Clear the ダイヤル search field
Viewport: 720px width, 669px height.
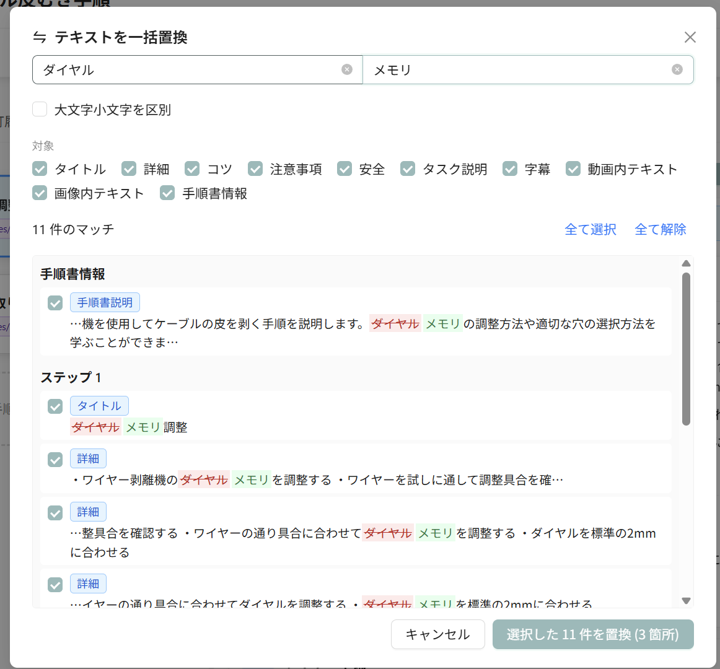click(x=347, y=69)
